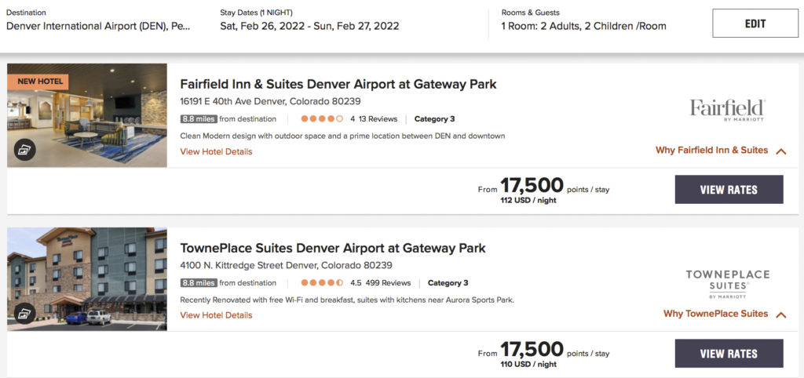
Task: Click the Edit search button
Action: click(x=755, y=24)
